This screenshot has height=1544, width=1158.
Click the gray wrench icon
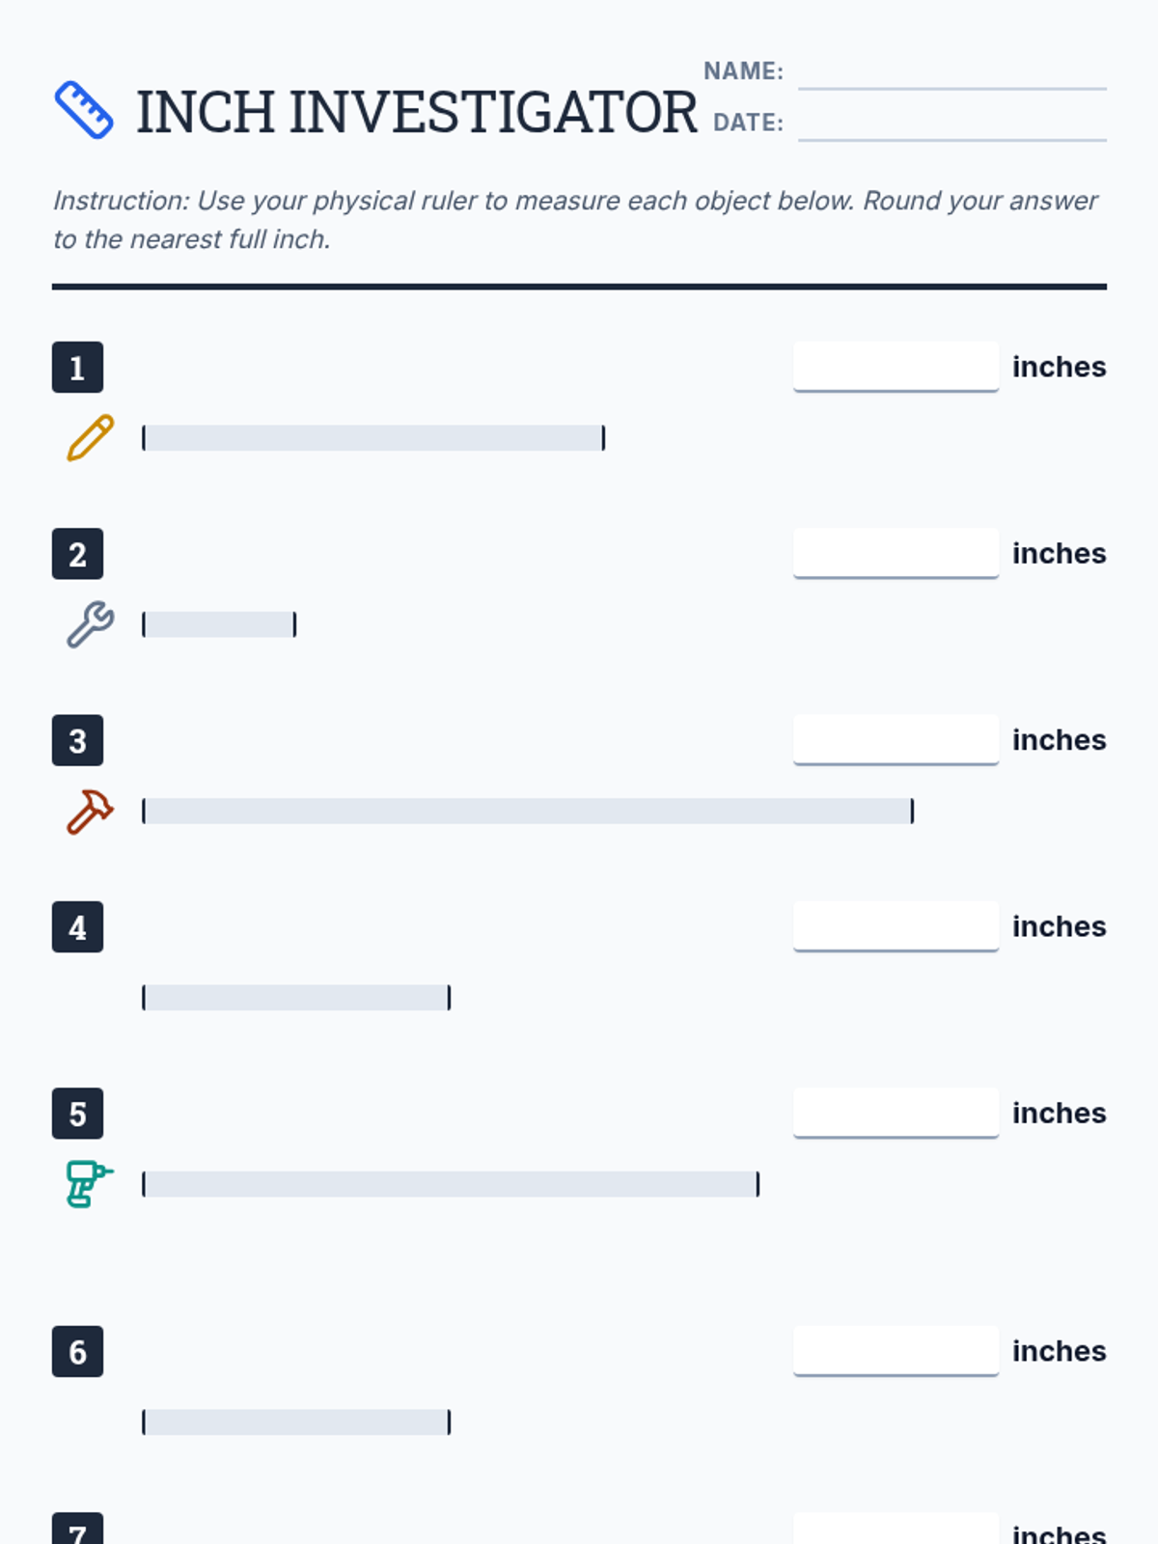pos(90,624)
